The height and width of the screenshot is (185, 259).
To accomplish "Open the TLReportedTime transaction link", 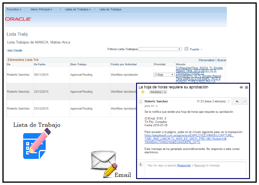I will click(x=199, y=68).
